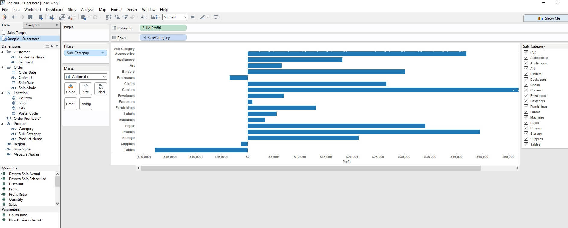The height and width of the screenshot is (228, 568).
Task: Select the Profit measure field
Action: (x=14, y=189)
